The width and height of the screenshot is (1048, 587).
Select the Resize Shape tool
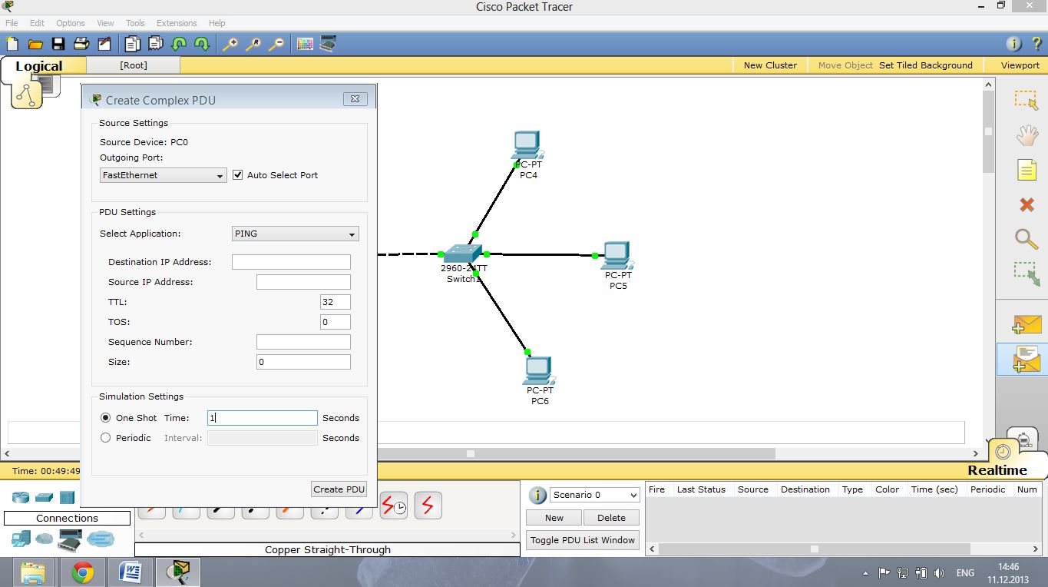pyautogui.click(x=1027, y=274)
